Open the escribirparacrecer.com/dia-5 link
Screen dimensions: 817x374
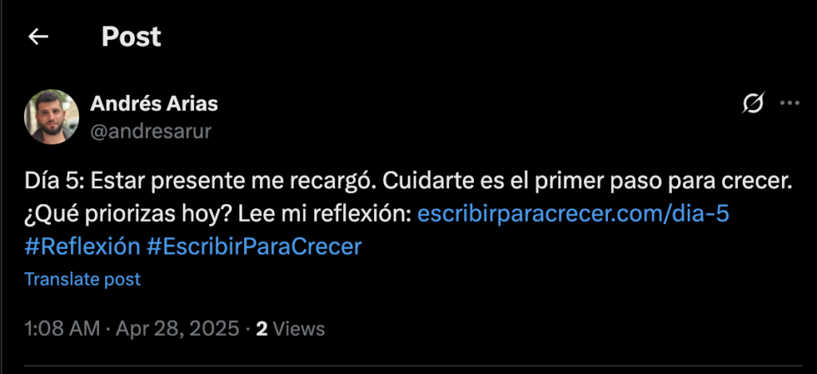coord(573,215)
